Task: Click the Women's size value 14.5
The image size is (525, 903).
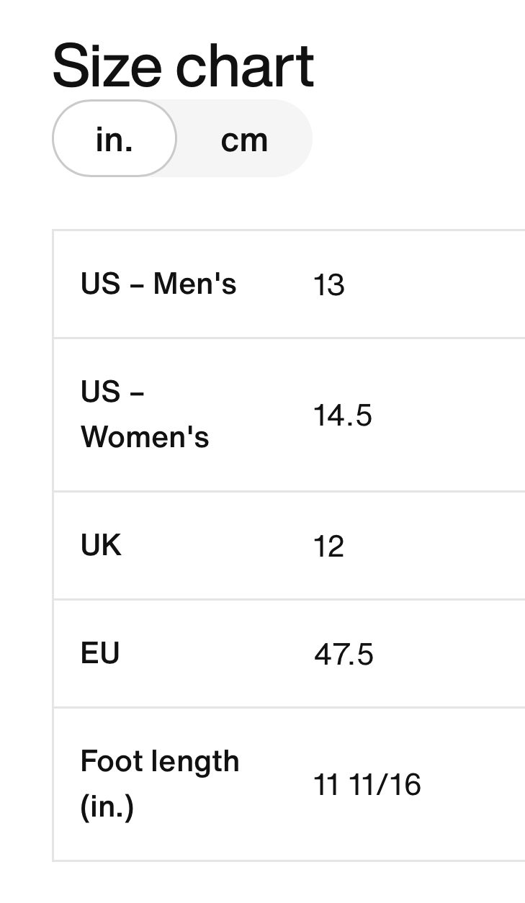Action: click(x=343, y=415)
